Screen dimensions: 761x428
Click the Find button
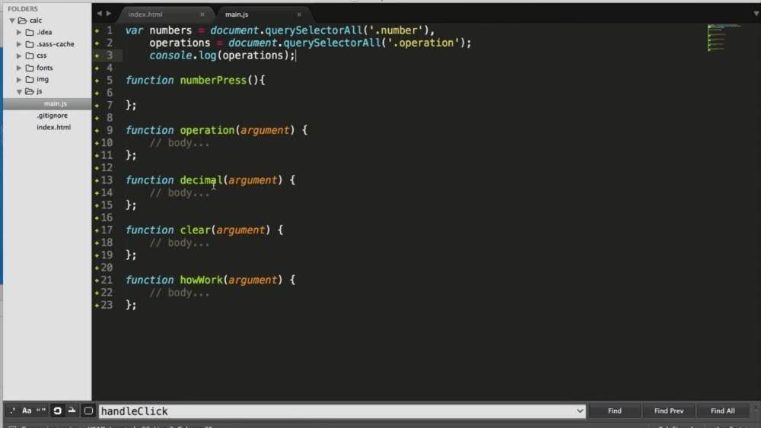pos(614,411)
